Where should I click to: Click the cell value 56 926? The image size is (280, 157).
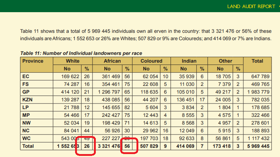112,131
